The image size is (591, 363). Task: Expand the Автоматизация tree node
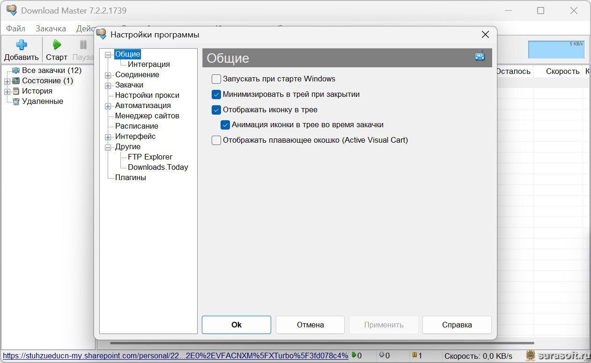108,106
